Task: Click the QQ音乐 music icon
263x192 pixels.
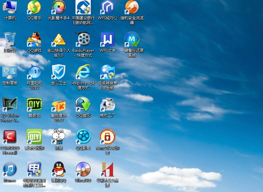Action: (x=34, y=7)
